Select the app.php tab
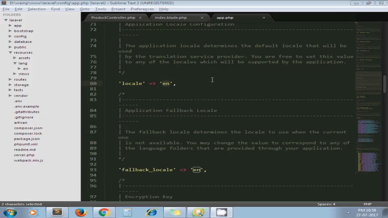The image size is (388, 218). coord(225,18)
